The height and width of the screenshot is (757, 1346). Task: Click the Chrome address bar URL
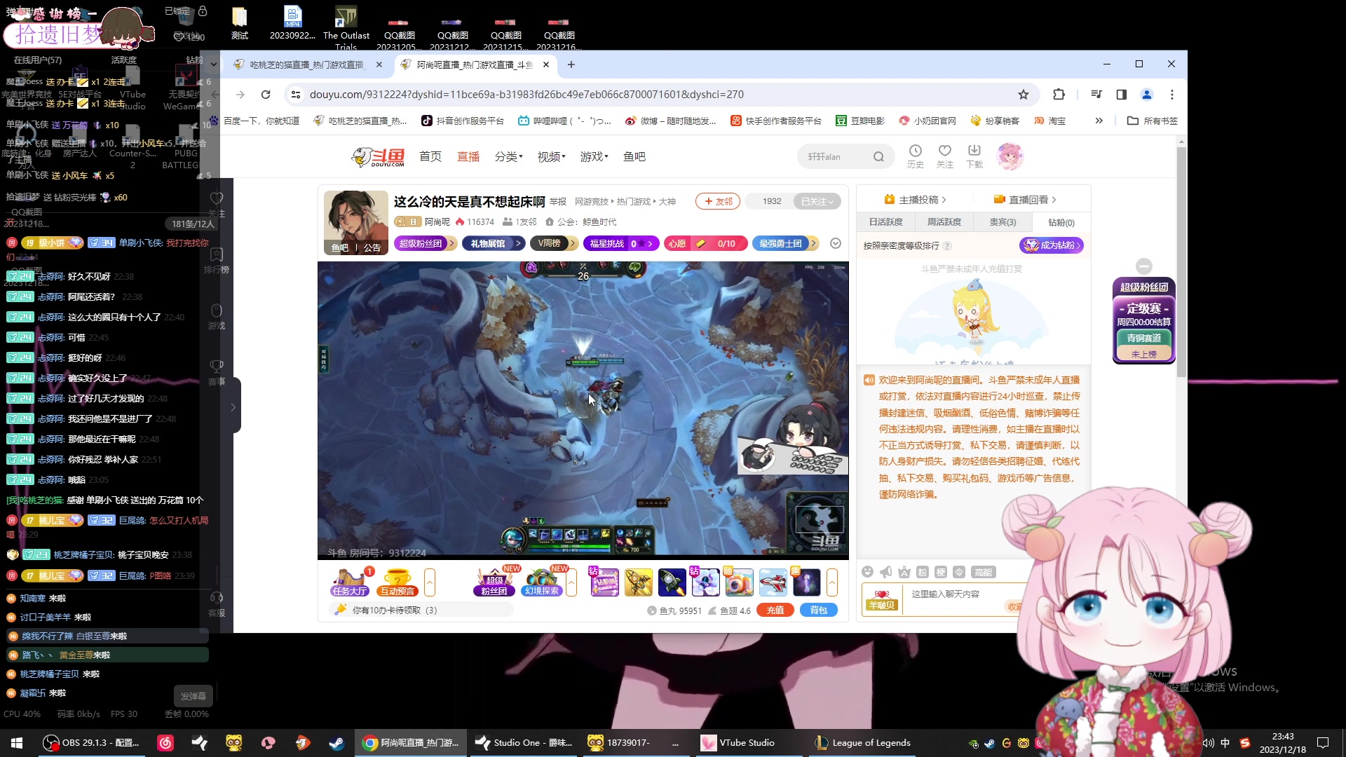pyautogui.click(x=526, y=95)
